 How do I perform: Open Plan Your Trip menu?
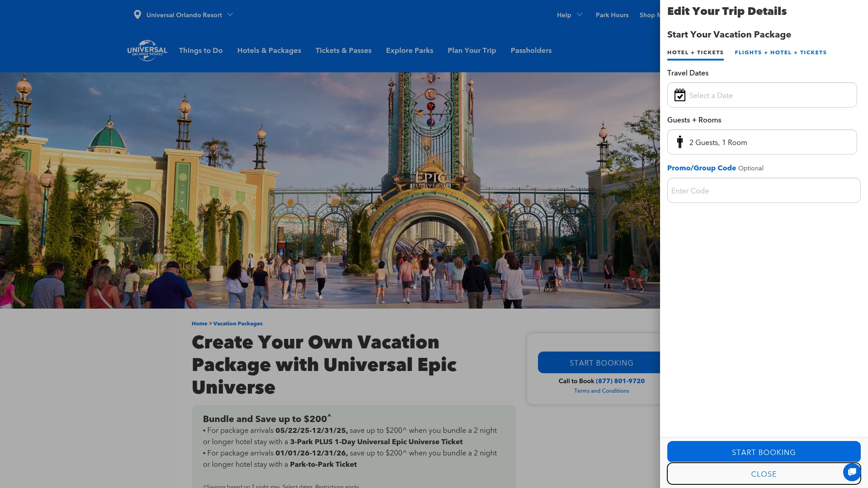472,51
